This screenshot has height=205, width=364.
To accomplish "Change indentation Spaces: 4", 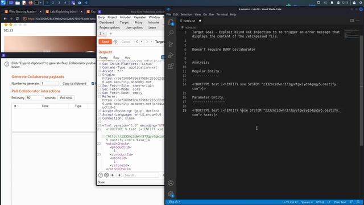I will point(307,202).
